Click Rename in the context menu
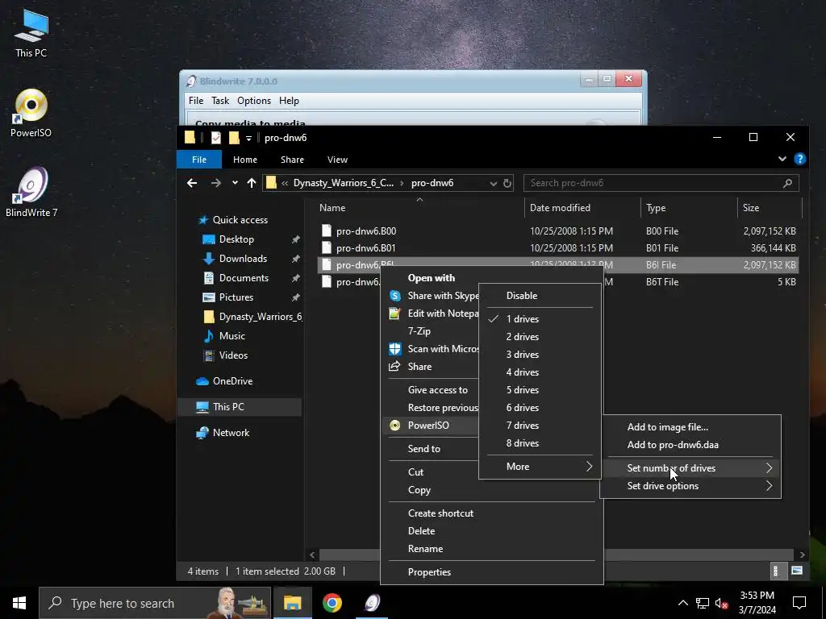The image size is (826, 619). tap(491, 549)
